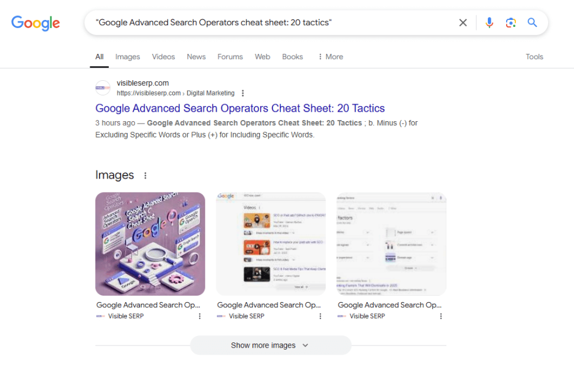Click the second Visible SERP image thumbnail
The width and height of the screenshot is (574, 370).
(x=271, y=243)
